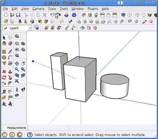The width and height of the screenshot is (158, 139).
Task: Activate the Orbit tool
Action: [x=17, y=63]
